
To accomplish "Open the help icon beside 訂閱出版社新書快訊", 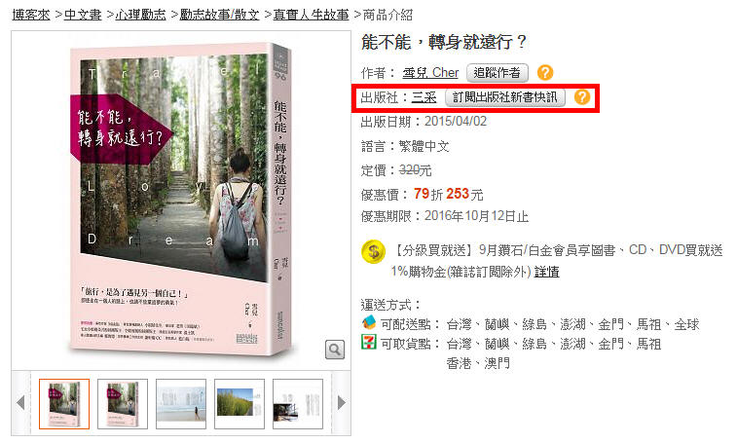I will [582, 97].
